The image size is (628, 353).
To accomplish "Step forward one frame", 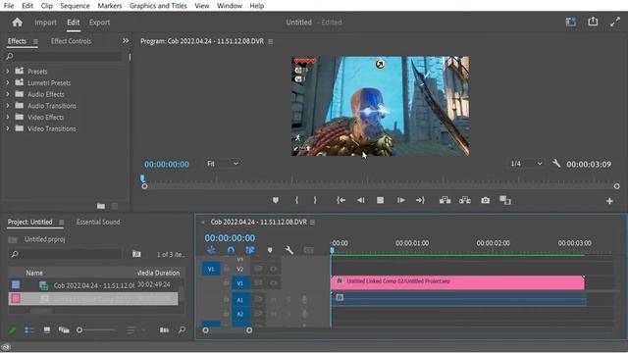I will point(400,200).
